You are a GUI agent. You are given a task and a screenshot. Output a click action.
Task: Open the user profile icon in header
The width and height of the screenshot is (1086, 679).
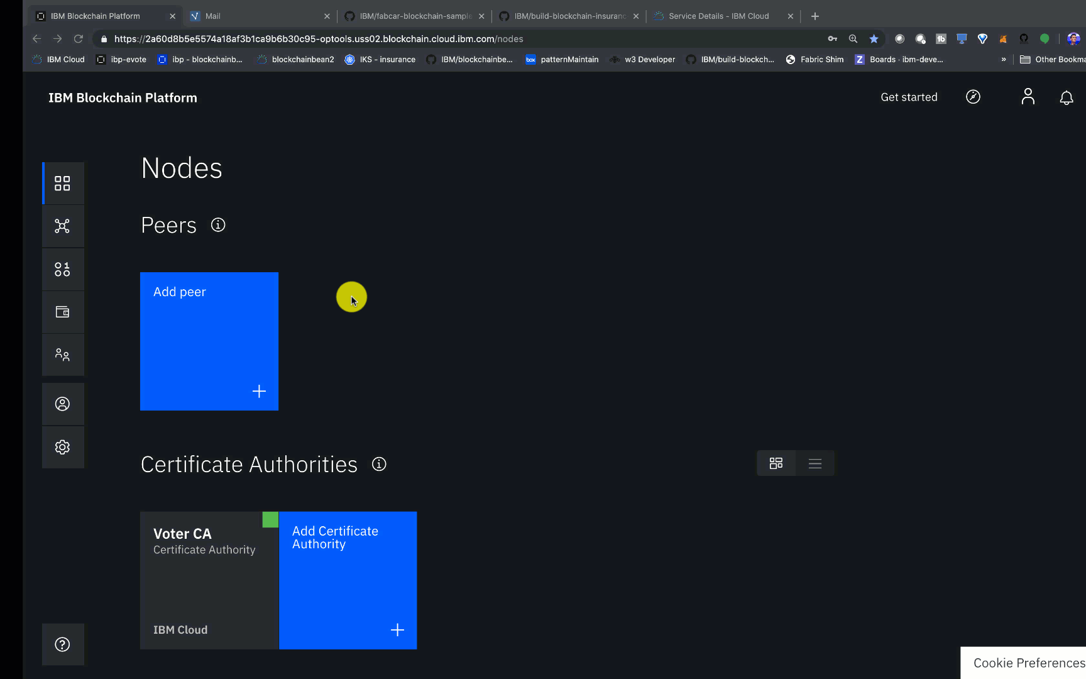1028,97
